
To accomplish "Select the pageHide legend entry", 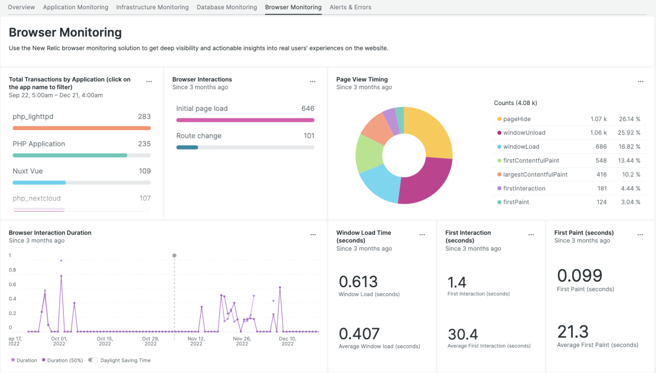I will click(517, 119).
